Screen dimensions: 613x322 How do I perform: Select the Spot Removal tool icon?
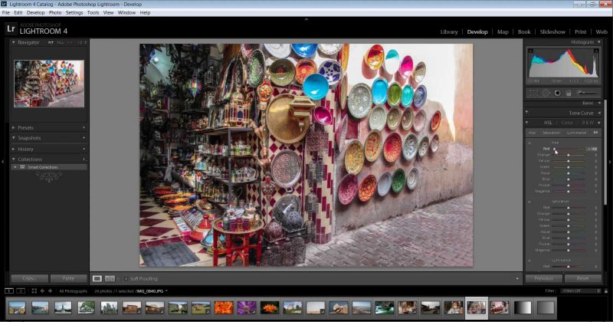click(546, 93)
